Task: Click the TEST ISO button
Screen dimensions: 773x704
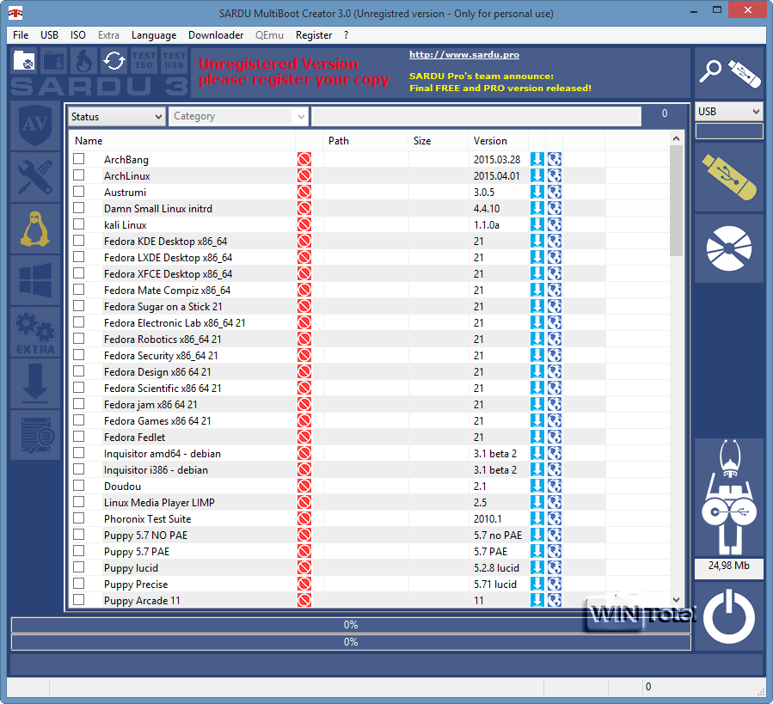Action: click(144, 61)
